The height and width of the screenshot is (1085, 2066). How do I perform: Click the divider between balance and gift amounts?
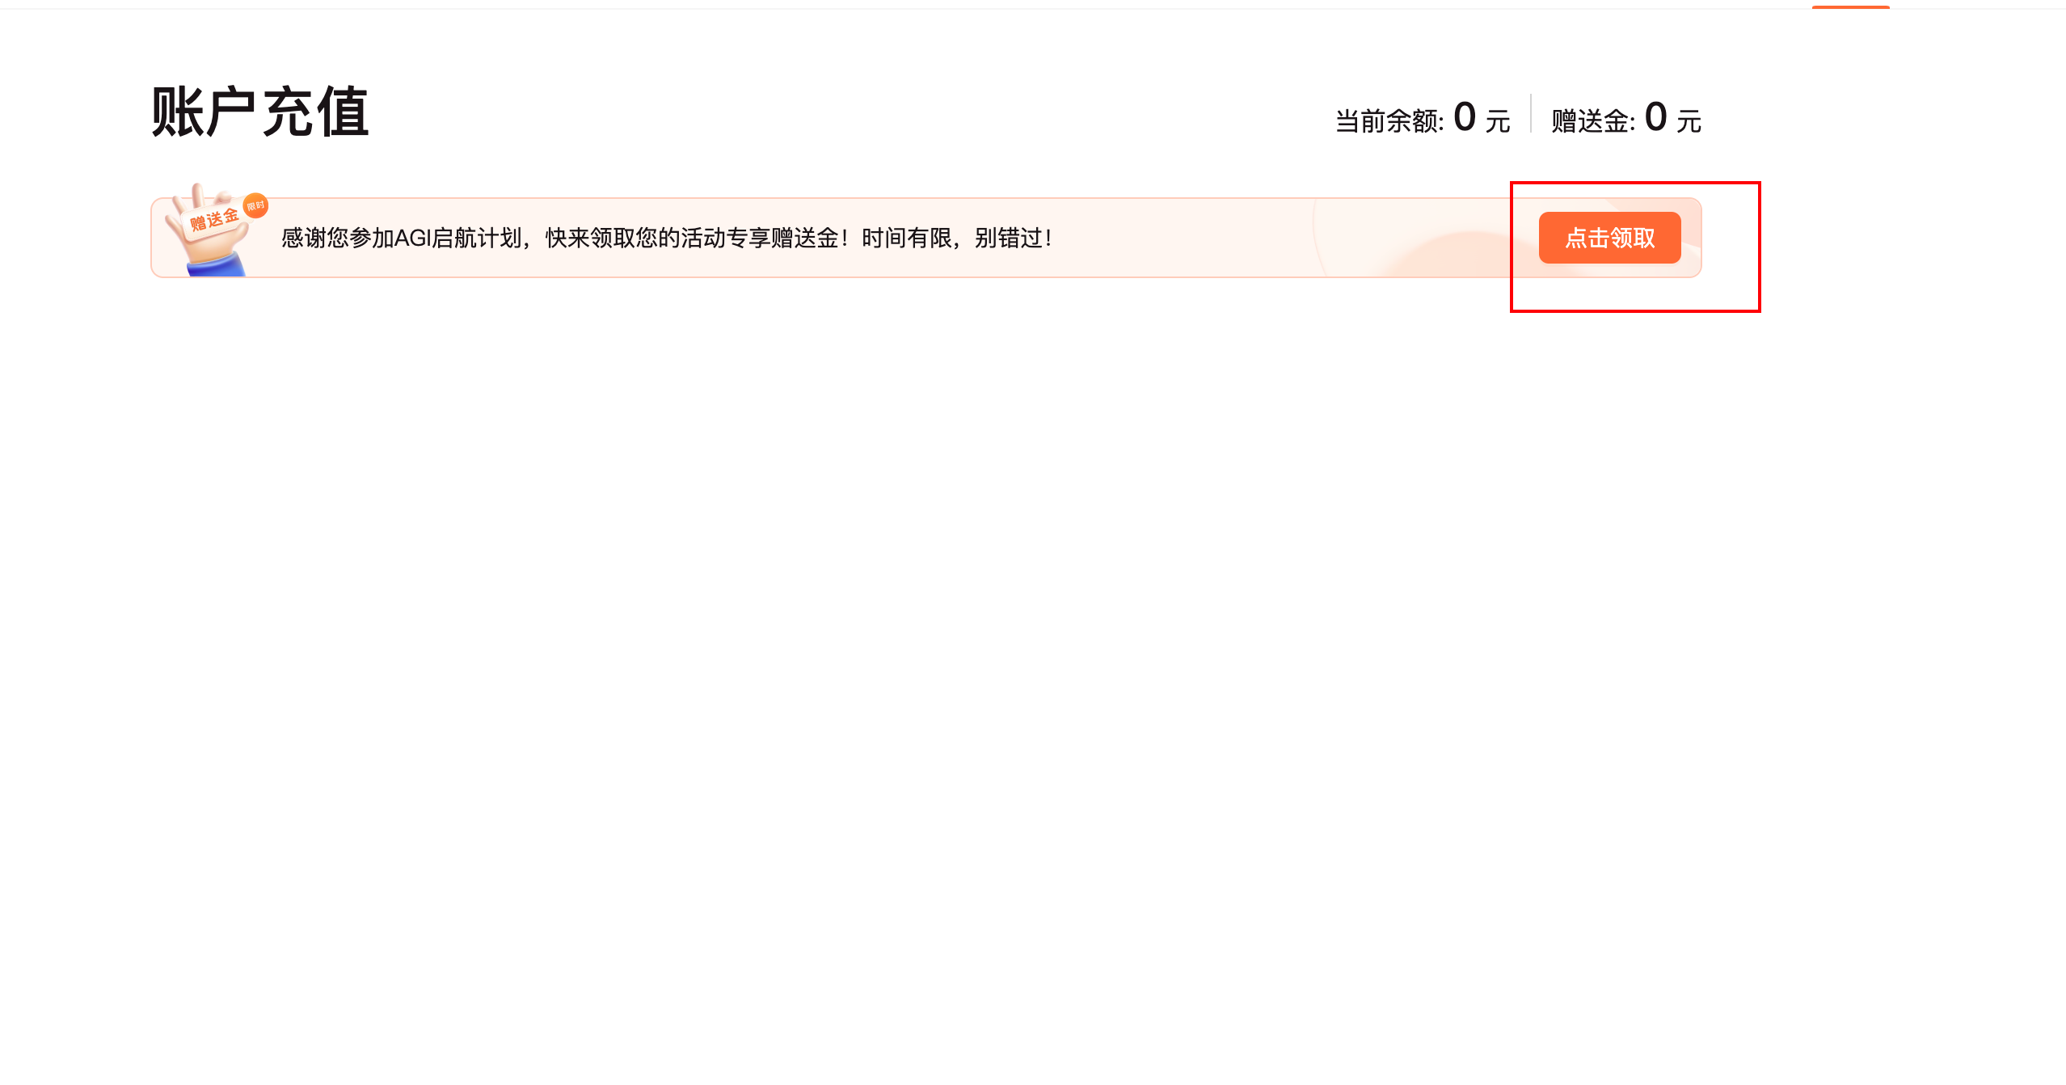pos(1531,114)
